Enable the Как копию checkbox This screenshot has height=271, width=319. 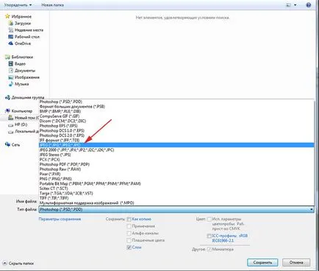tap(129, 219)
